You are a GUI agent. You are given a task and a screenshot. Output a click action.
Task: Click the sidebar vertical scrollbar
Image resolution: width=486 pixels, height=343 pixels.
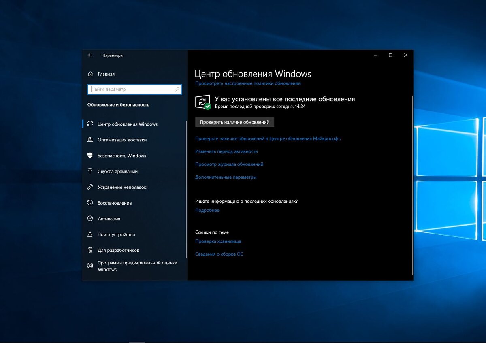tap(187, 189)
